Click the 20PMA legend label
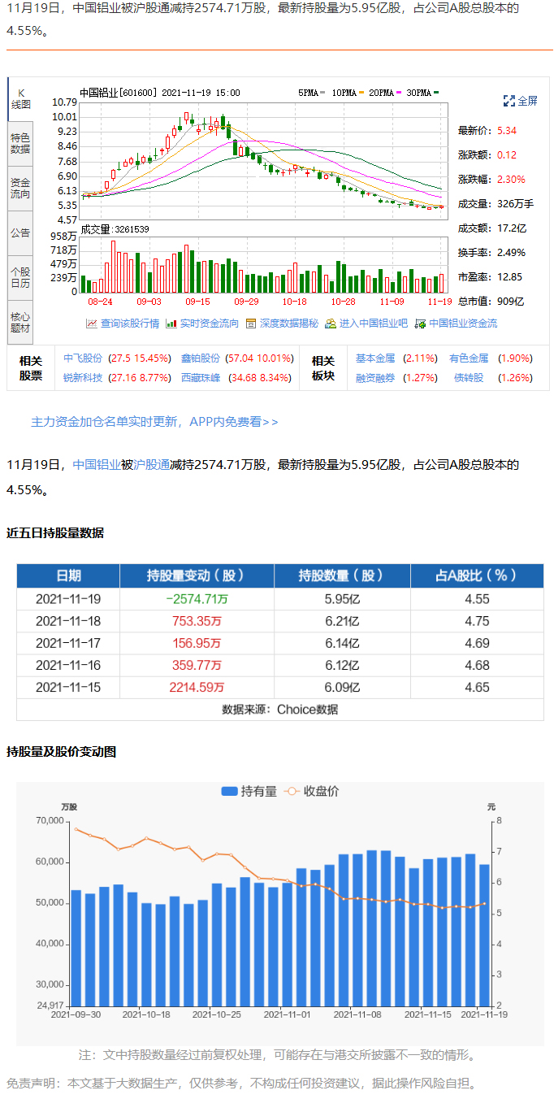This screenshot has height=1099, width=554. (384, 93)
